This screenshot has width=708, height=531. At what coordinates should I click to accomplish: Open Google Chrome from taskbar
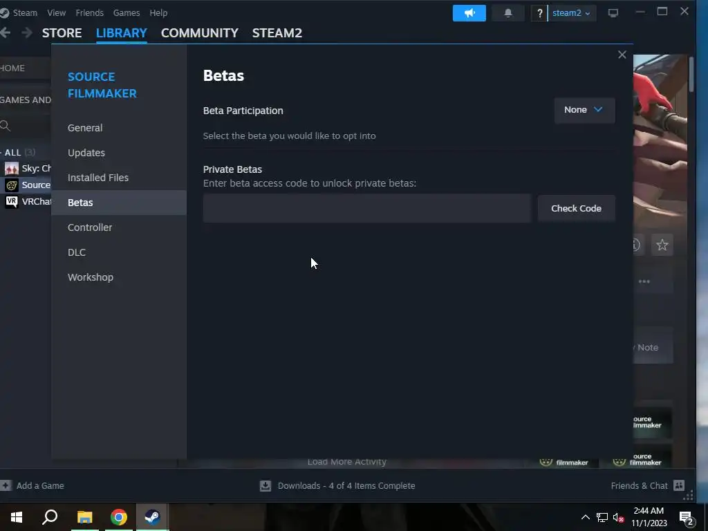coord(119,517)
